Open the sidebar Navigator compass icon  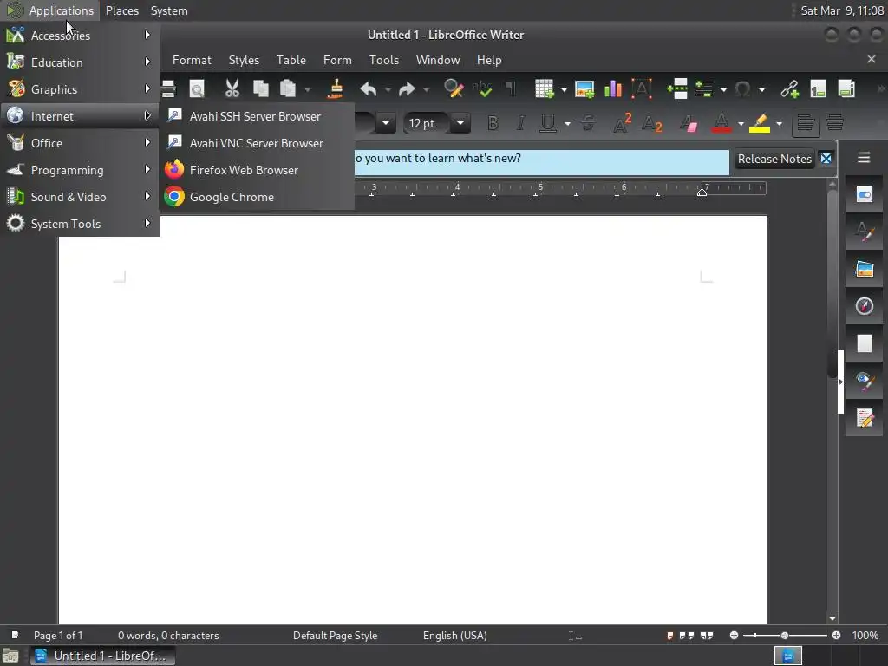tap(864, 306)
